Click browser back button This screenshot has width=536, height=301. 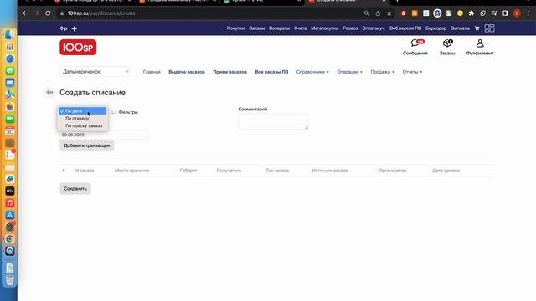click(x=25, y=13)
